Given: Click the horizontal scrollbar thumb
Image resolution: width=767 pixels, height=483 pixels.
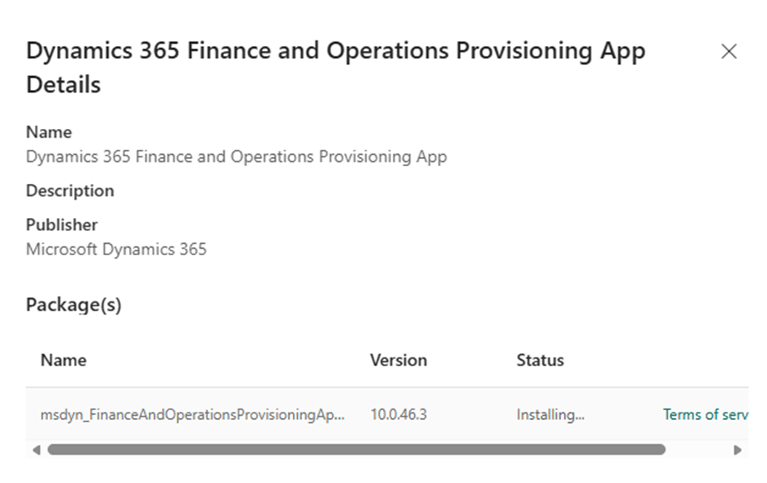Looking at the screenshot, I should click(355, 450).
